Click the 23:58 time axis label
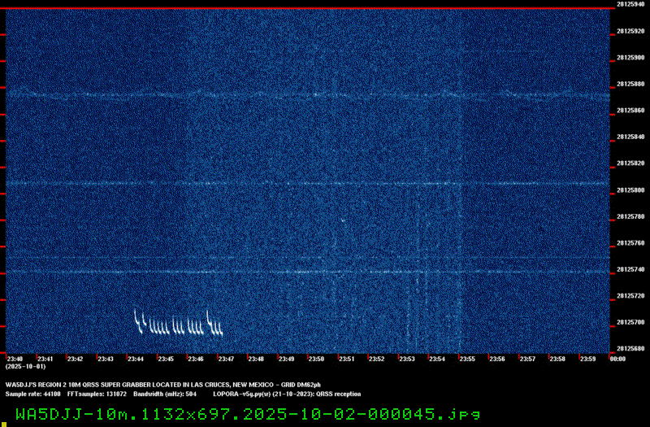Screen dimensions: 650x427 pyautogui.click(x=557, y=359)
